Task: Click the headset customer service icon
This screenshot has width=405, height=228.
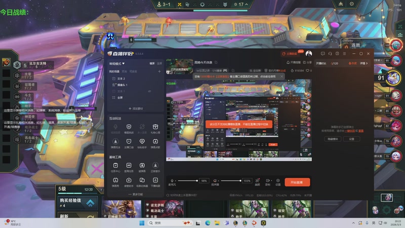Action: click(330, 54)
